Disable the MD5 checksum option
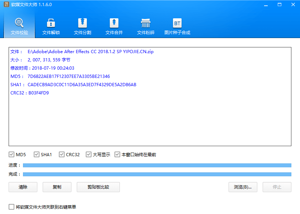This screenshot has height=214, width=300. 12,154
